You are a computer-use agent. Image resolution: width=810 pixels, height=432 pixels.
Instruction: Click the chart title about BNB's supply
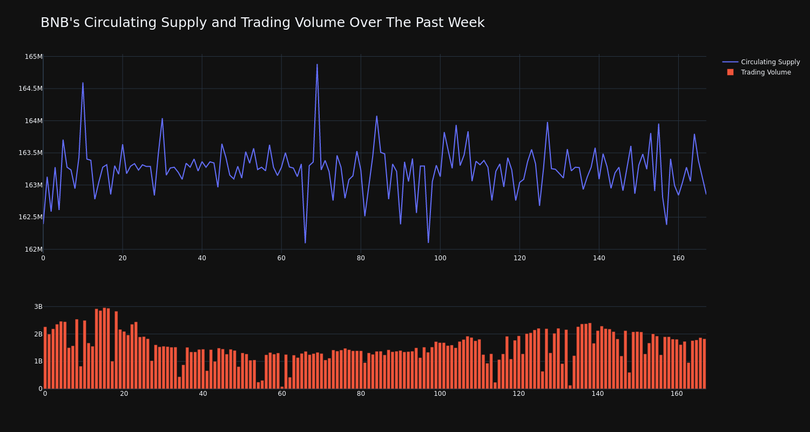point(262,23)
